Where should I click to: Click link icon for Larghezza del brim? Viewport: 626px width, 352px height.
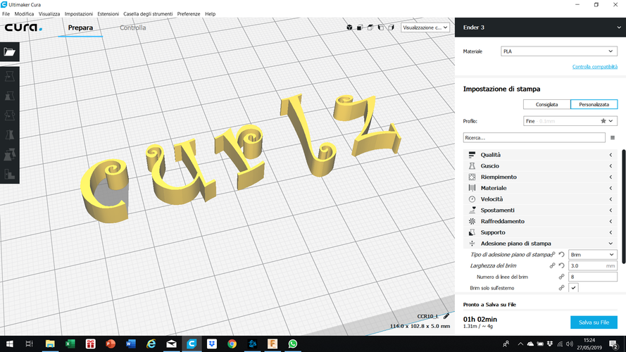552,265
